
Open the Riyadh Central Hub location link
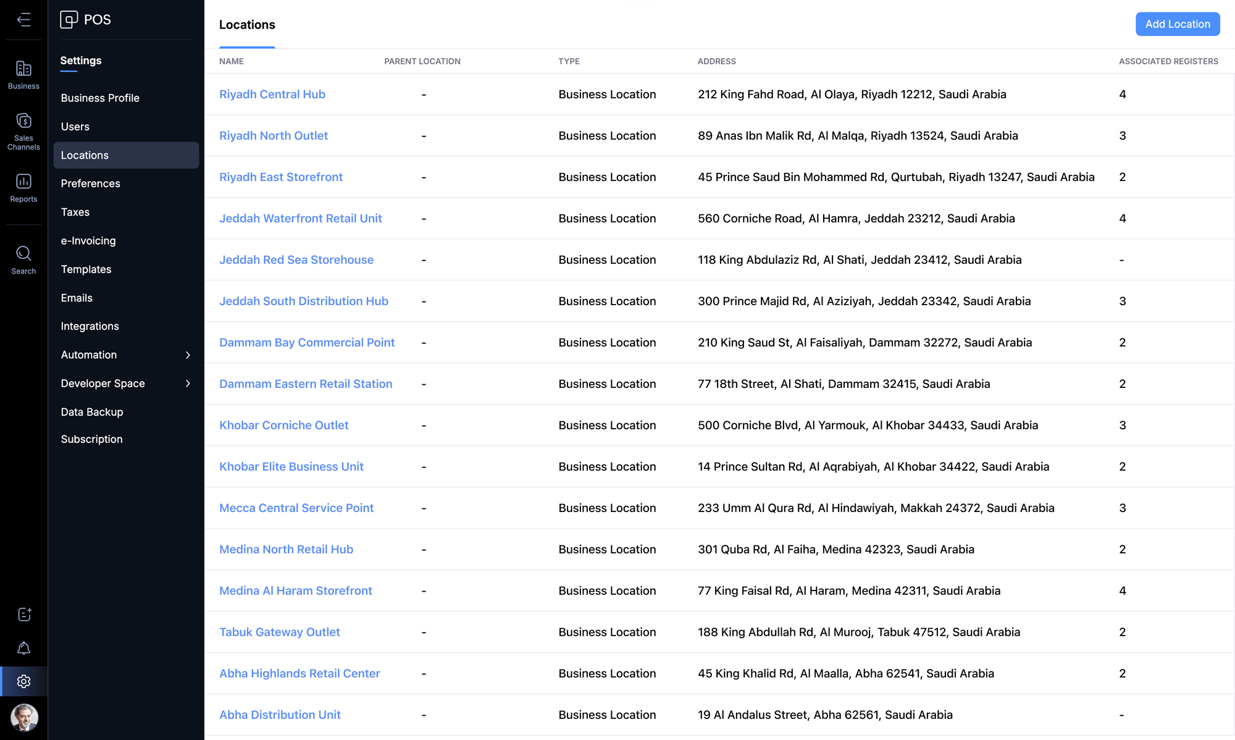tap(272, 95)
